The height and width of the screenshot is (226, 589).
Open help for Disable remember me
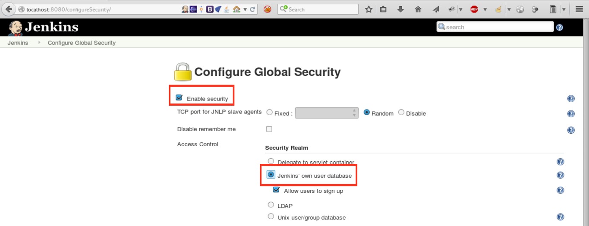coord(571,130)
